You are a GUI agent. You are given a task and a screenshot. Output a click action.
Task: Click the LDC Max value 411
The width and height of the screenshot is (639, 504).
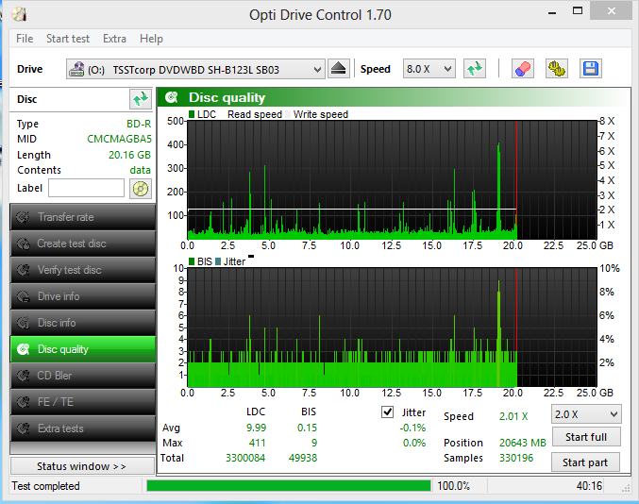pyautogui.click(x=257, y=443)
